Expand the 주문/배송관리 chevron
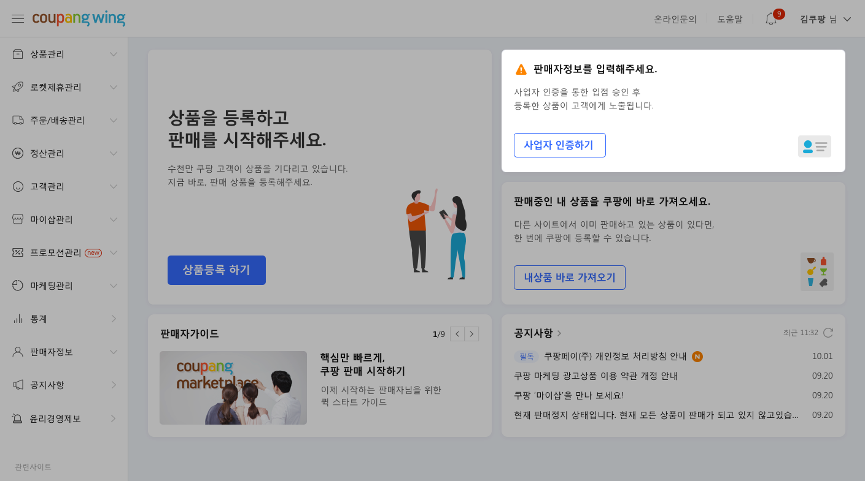The height and width of the screenshot is (481, 865). pyautogui.click(x=114, y=120)
